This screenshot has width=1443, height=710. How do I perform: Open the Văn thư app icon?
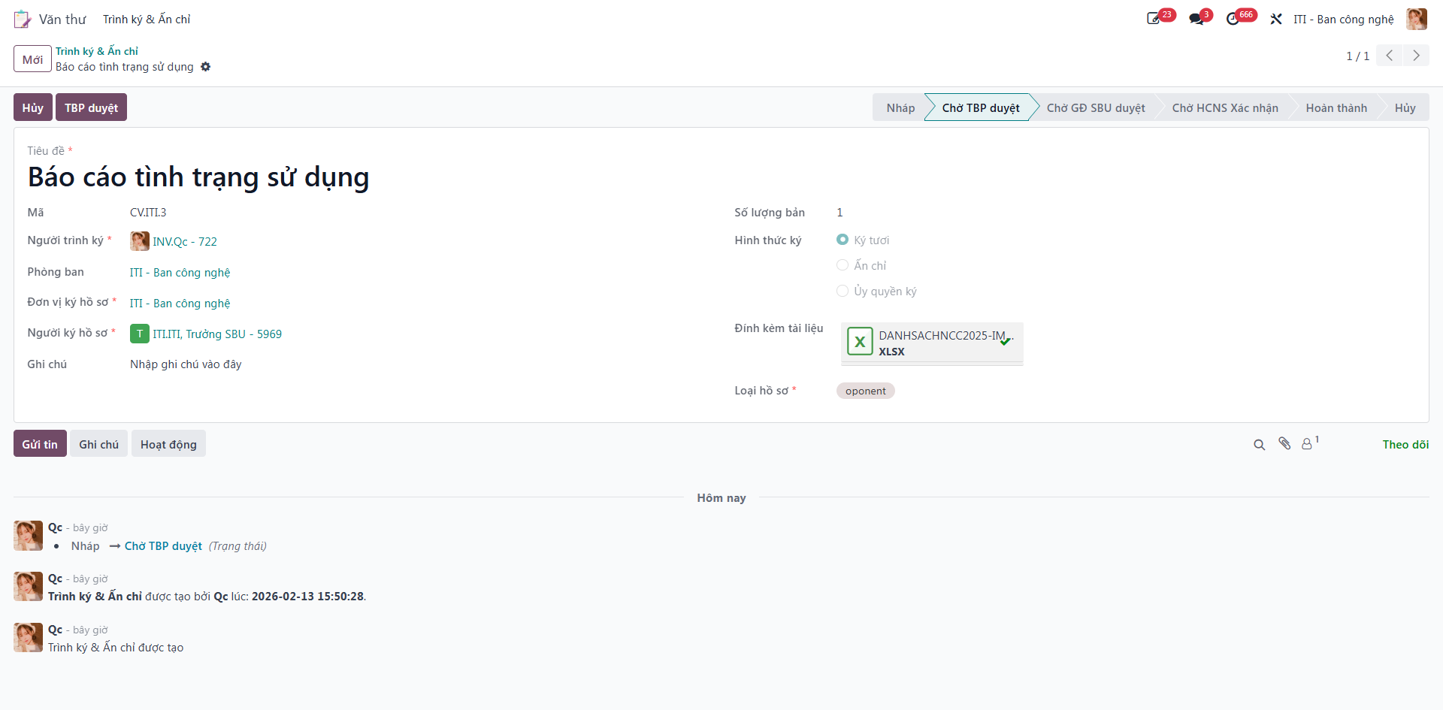point(23,19)
